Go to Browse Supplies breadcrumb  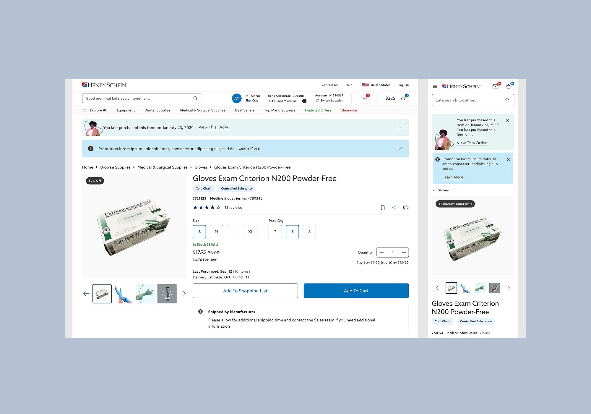coord(115,167)
